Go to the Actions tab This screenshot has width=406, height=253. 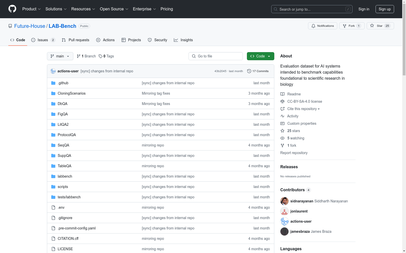106,40
